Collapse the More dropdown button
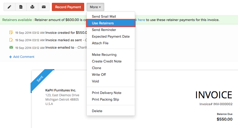Viewport: 238px width, 128px height. click(95, 7)
